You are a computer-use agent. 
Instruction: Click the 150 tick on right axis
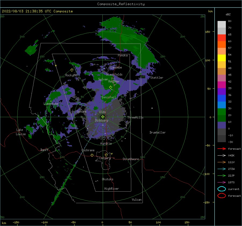click(x=208, y=32)
